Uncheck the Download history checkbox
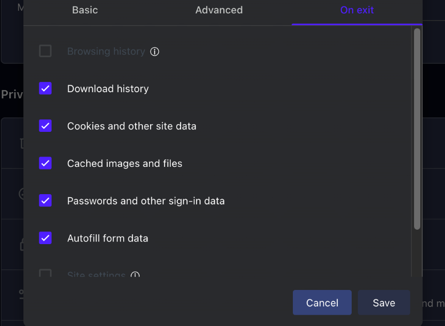This screenshot has width=445, height=326. pos(45,89)
